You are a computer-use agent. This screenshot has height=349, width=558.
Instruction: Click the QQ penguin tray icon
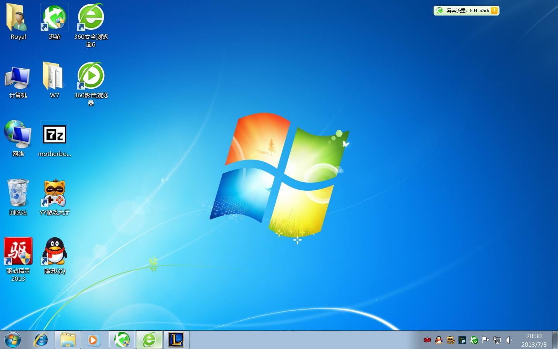[x=439, y=340]
